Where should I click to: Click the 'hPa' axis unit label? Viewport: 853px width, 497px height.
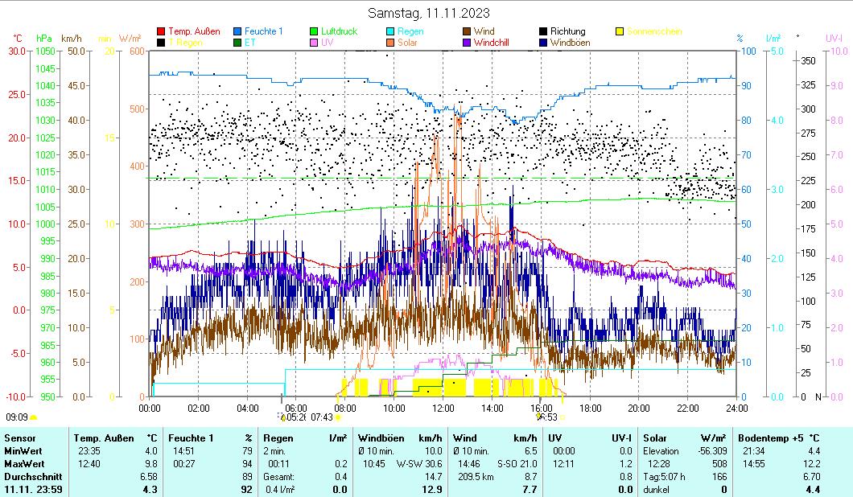point(44,39)
